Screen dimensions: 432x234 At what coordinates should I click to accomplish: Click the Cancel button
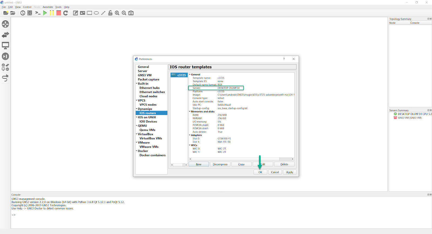(275, 172)
